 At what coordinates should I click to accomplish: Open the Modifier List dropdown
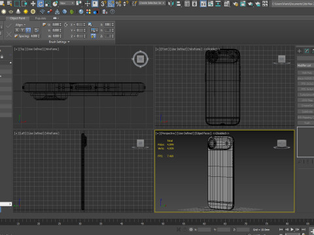click(305, 65)
